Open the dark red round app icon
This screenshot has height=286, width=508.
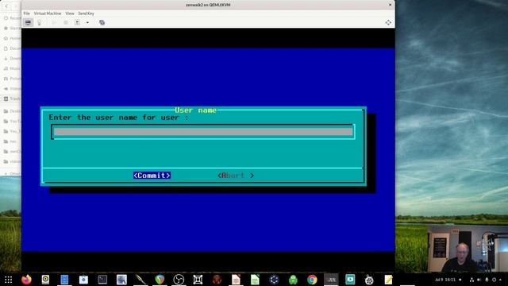tap(217, 280)
